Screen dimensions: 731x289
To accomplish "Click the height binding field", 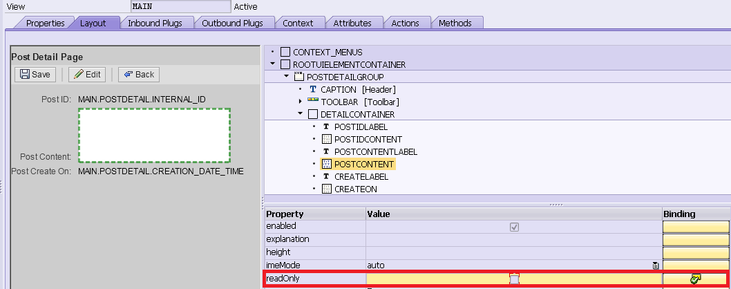I will point(696,252).
